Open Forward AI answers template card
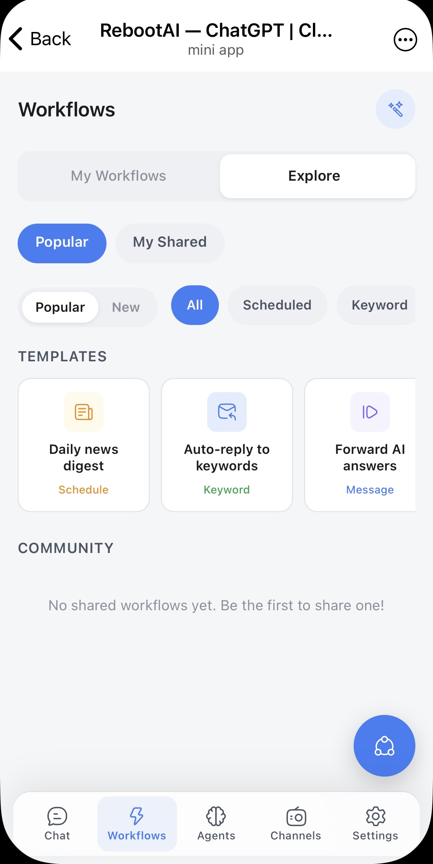Screen dimensions: 433x864 tap(360, 445)
